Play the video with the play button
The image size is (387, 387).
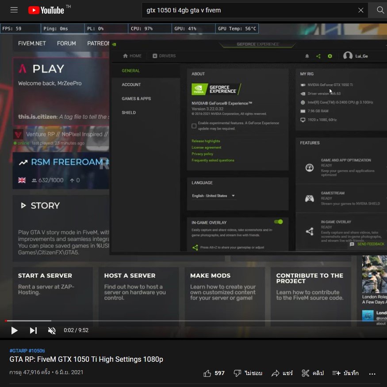[14, 330]
